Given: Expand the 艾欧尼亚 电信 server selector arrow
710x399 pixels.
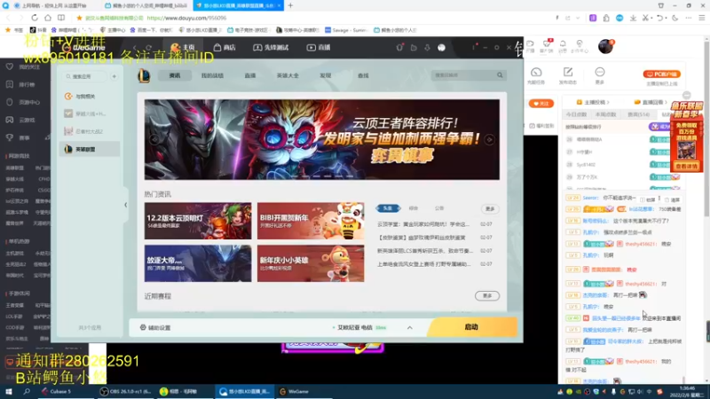Looking at the screenshot, I should point(410,327).
